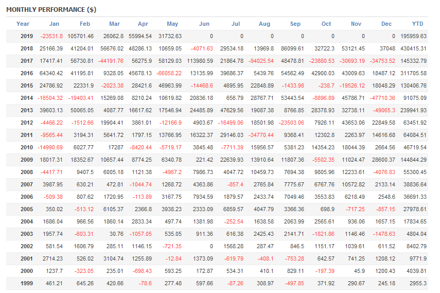Select the Jan column header
This screenshot has height=293, width=440.
(54, 24)
